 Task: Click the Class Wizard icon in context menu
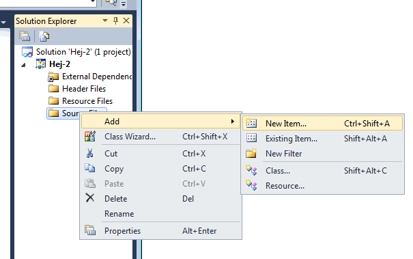[x=90, y=137]
